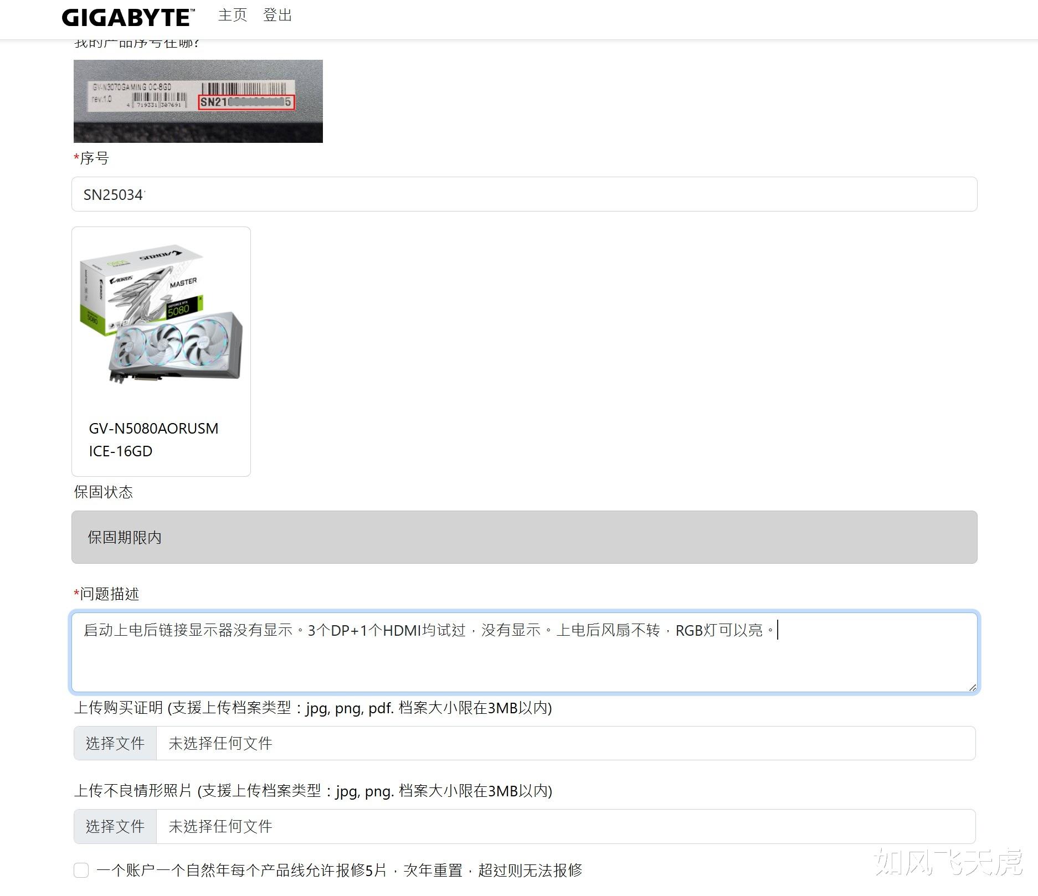The width and height of the screenshot is (1038, 896).
Task: Click 未选择任何文件 under defect photo upload
Action: tap(220, 826)
